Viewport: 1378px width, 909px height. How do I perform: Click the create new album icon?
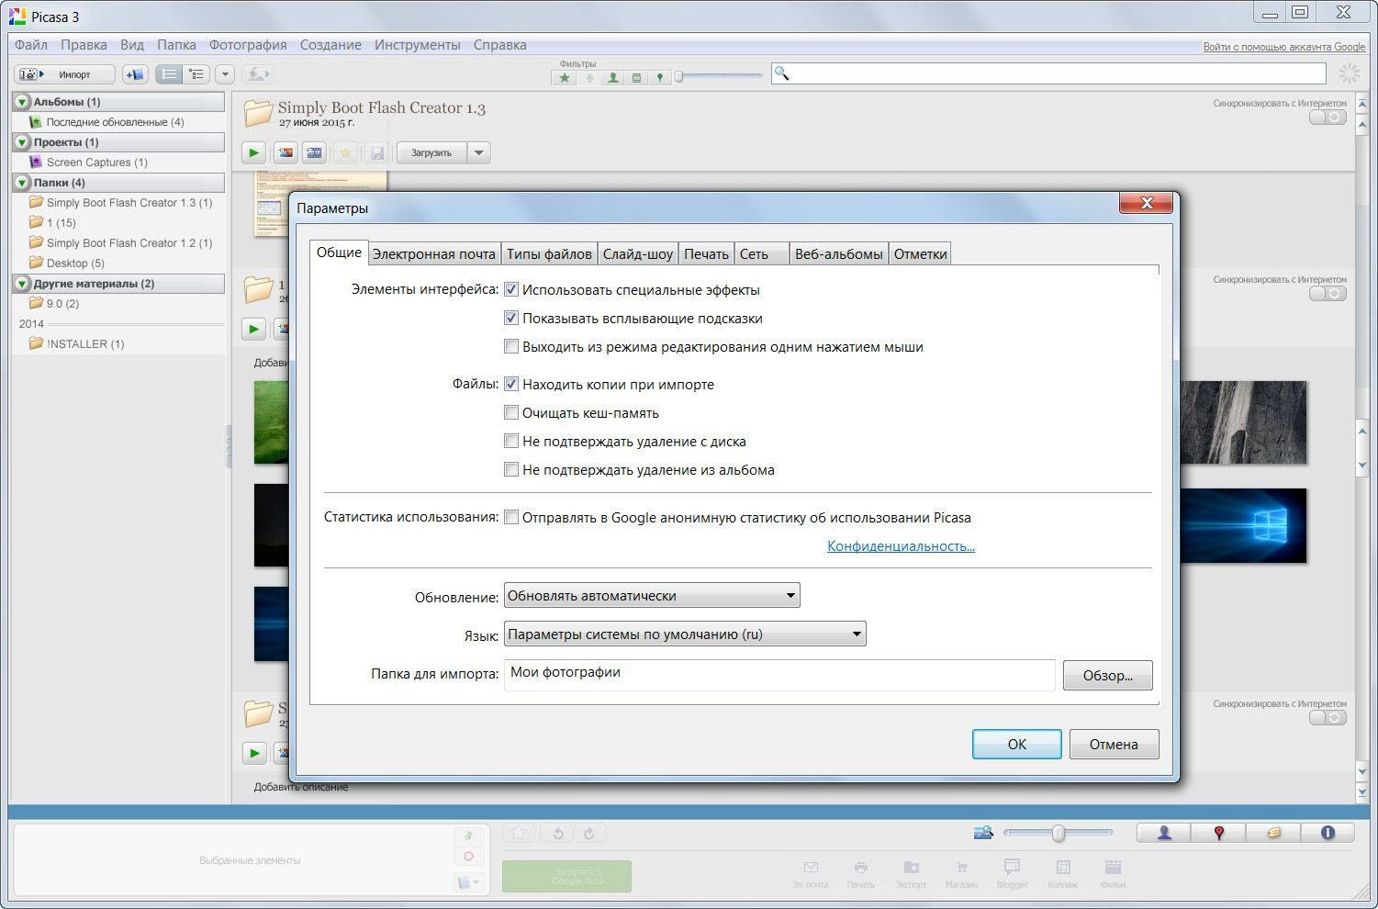pyautogui.click(x=135, y=74)
